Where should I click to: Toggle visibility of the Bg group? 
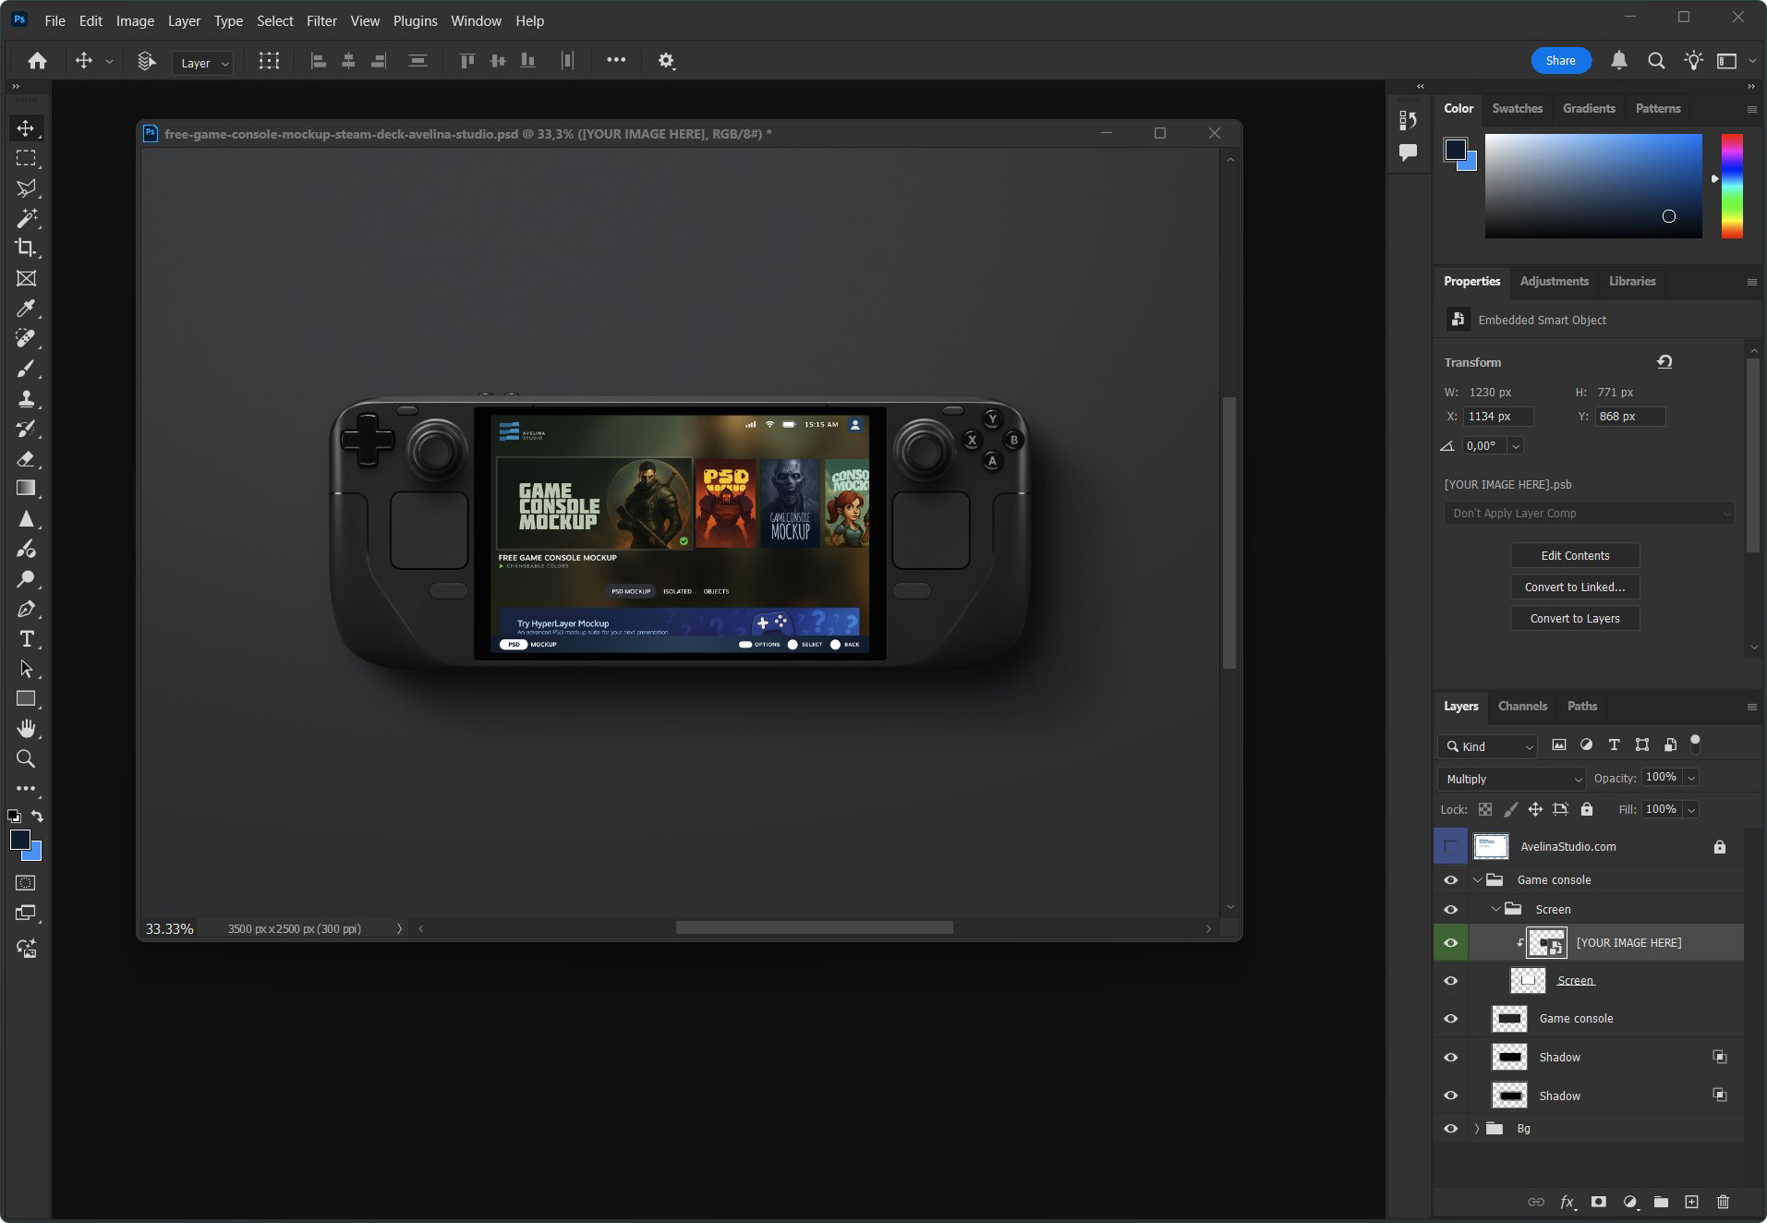[x=1450, y=1129]
